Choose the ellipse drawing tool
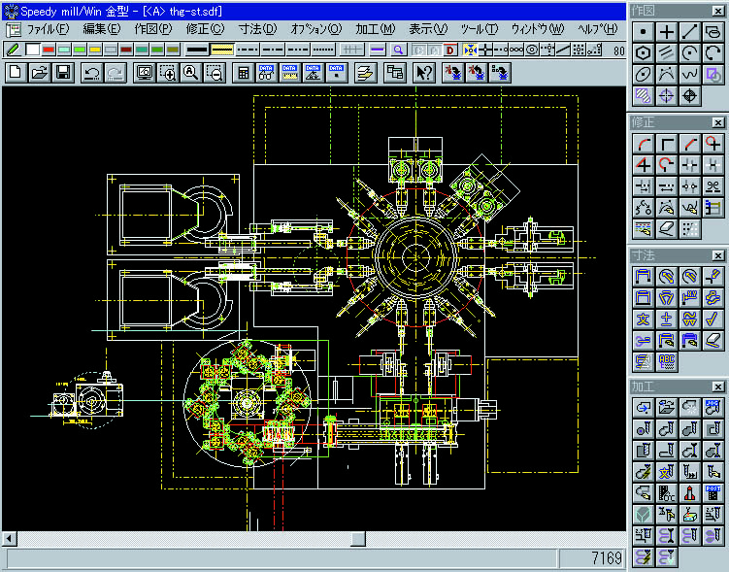729x572 pixels. (643, 74)
